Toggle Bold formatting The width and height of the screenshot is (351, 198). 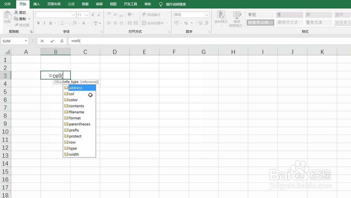39,23
